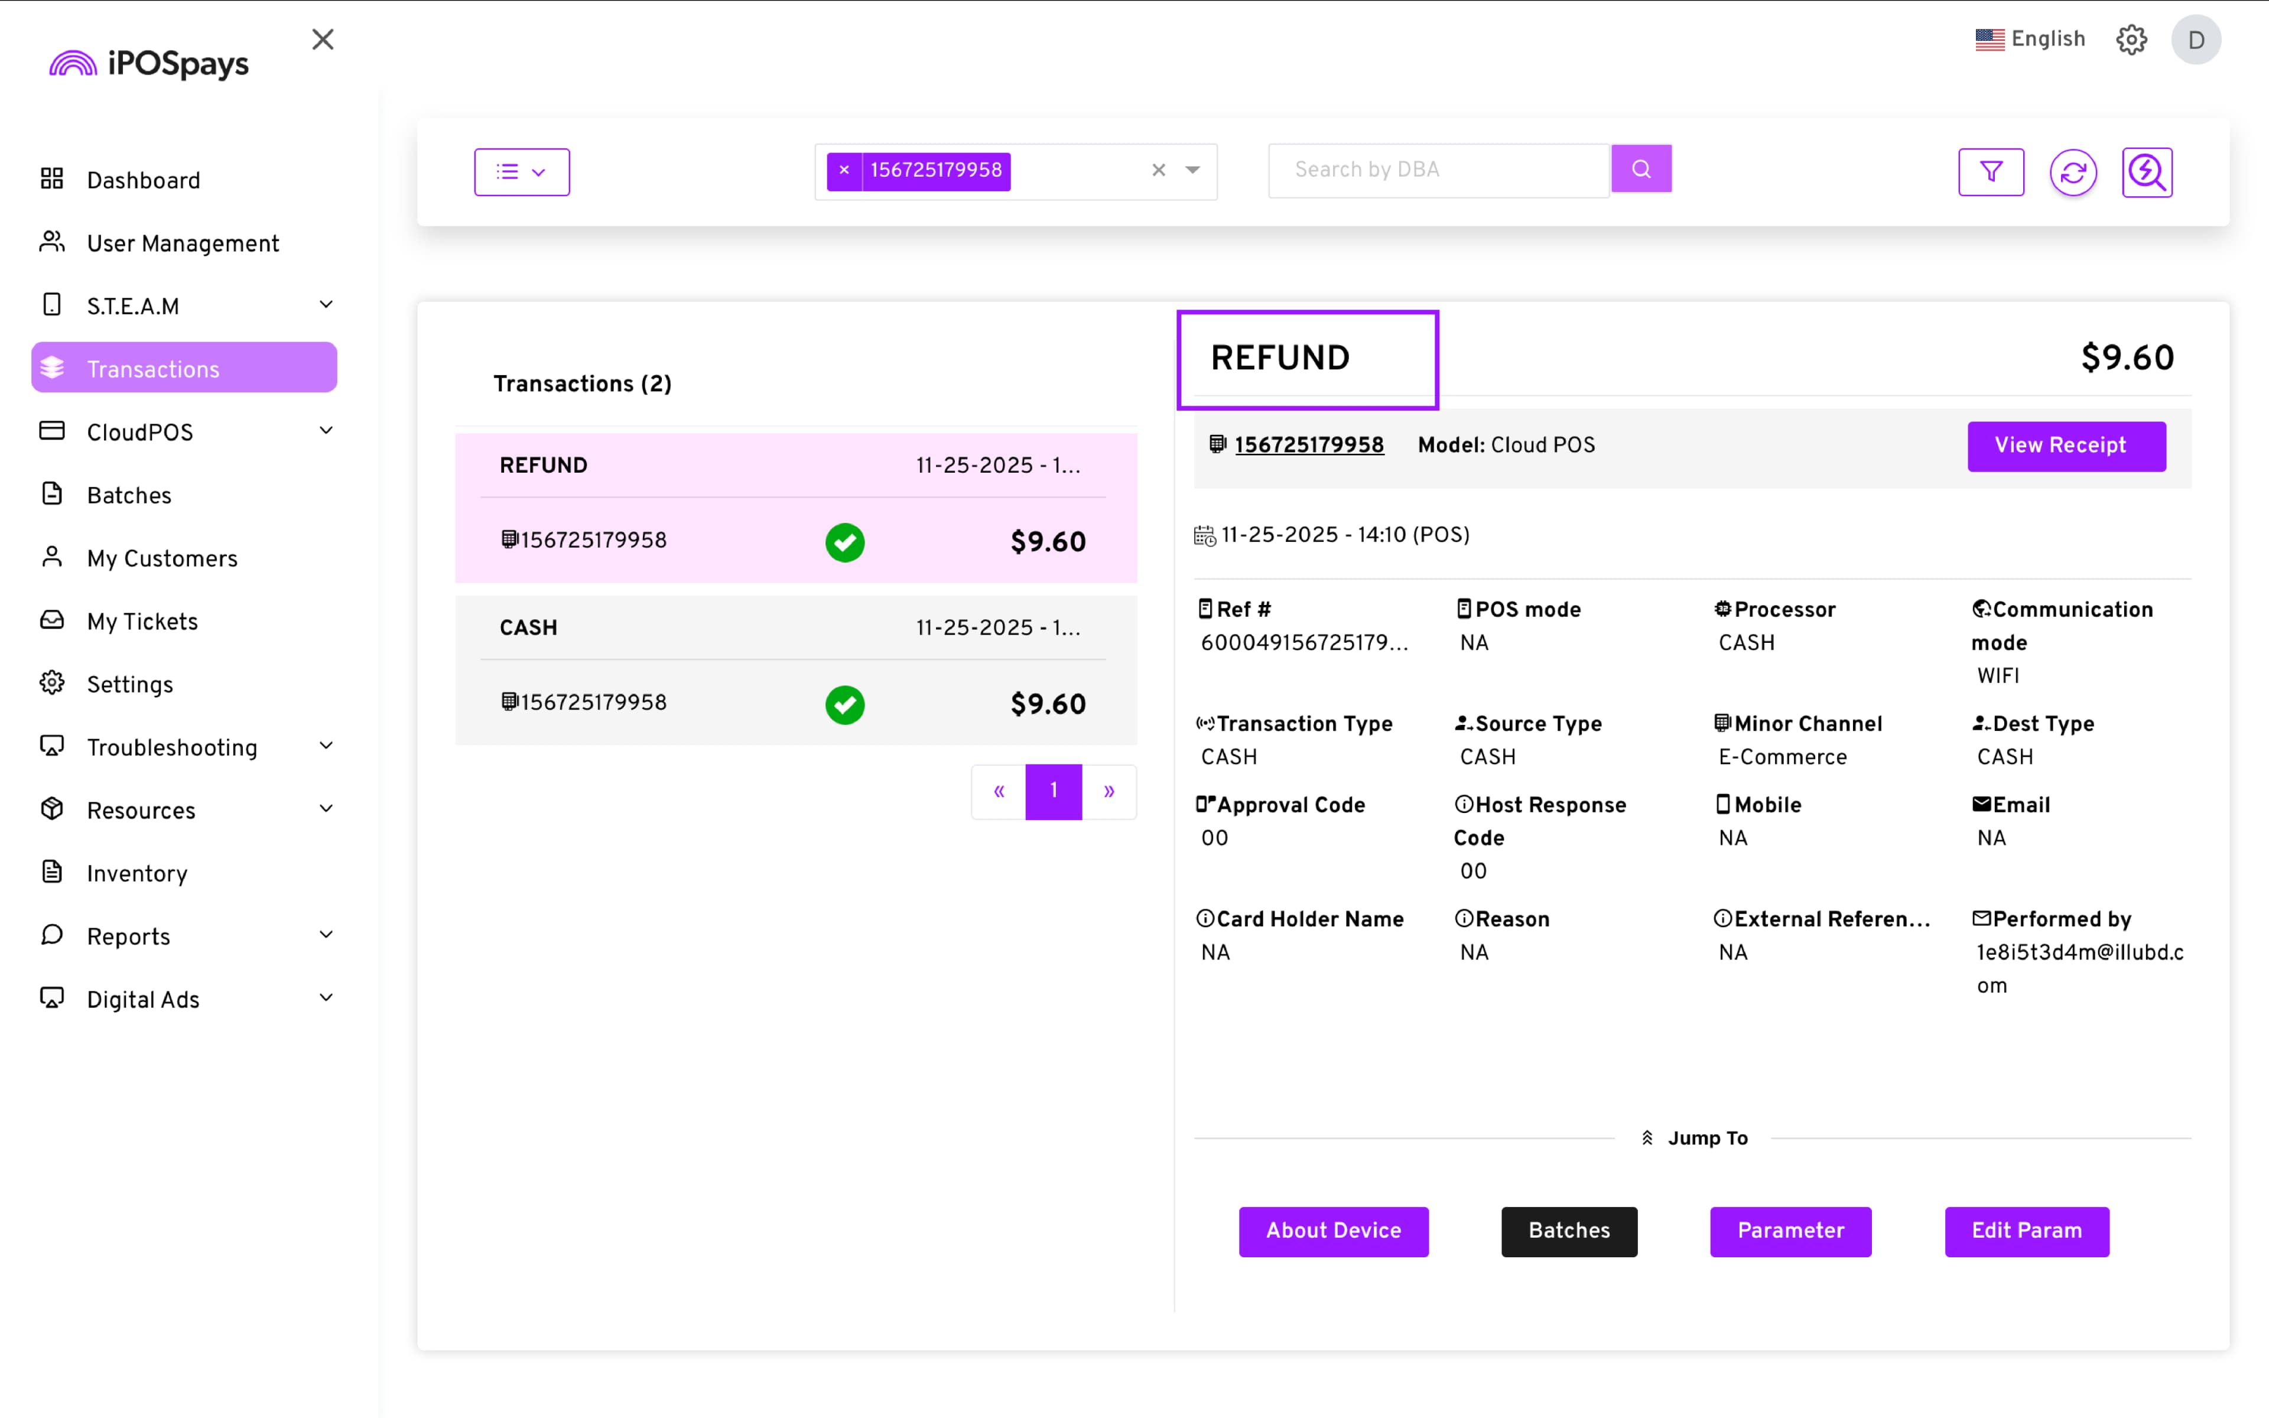The width and height of the screenshot is (2269, 1418).
Task: Open the list view dropdown button
Action: pos(521,171)
